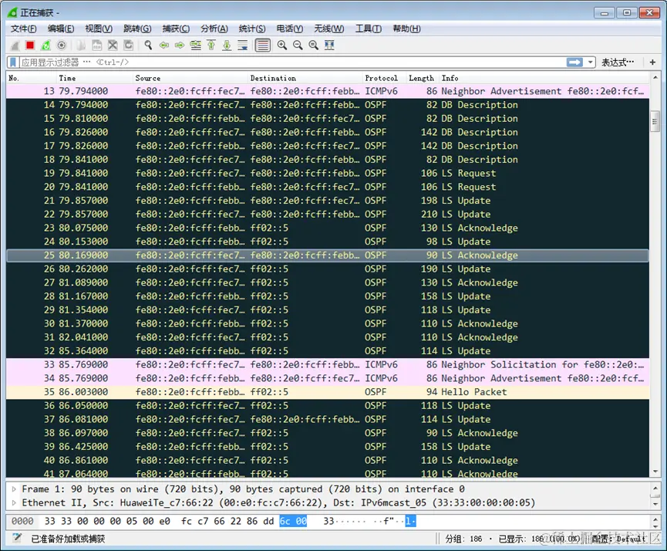
Task: Open the display filter history dropdown arrow
Action: 591,63
